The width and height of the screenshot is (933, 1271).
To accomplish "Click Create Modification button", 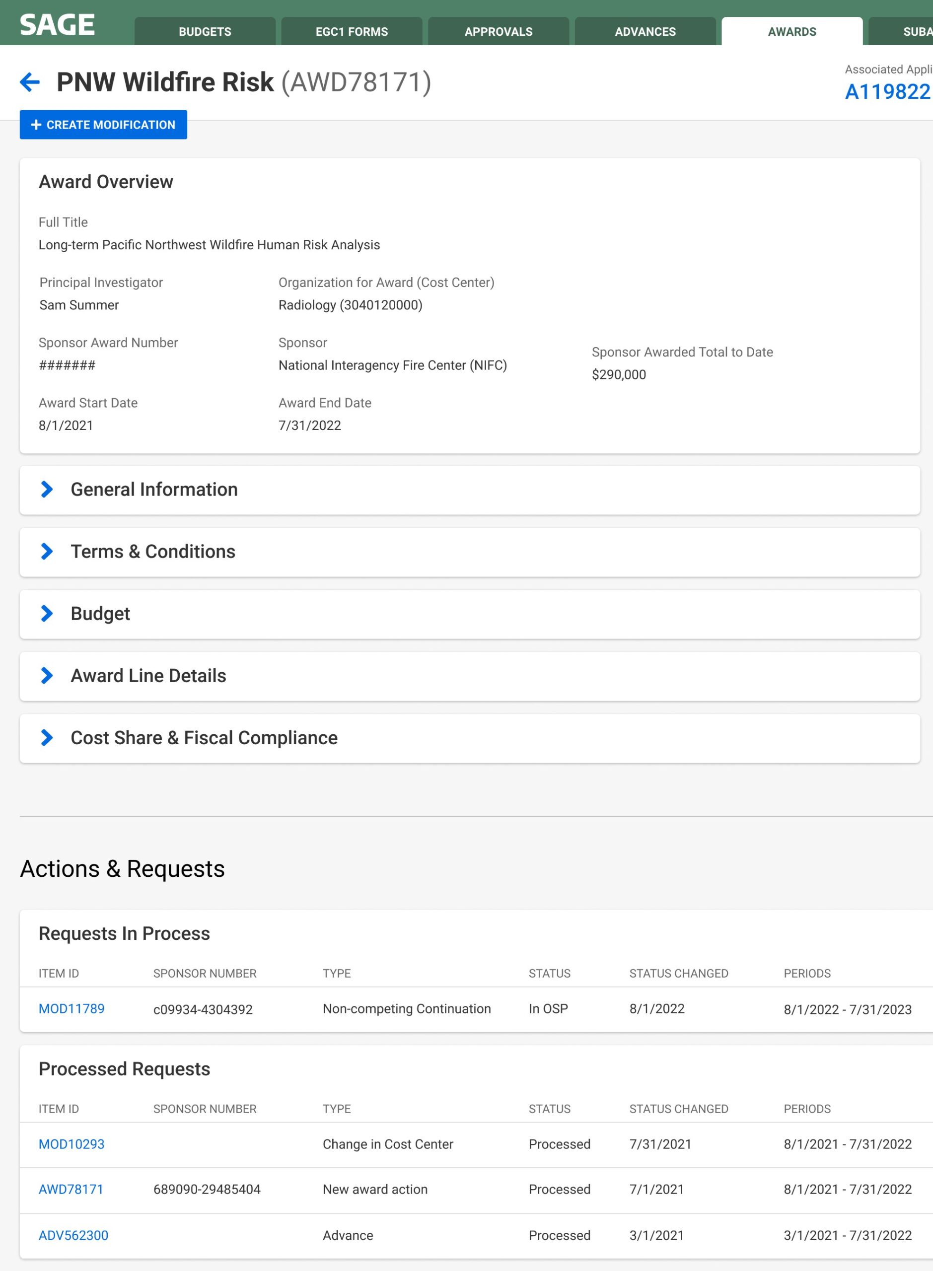I will pyautogui.click(x=103, y=125).
